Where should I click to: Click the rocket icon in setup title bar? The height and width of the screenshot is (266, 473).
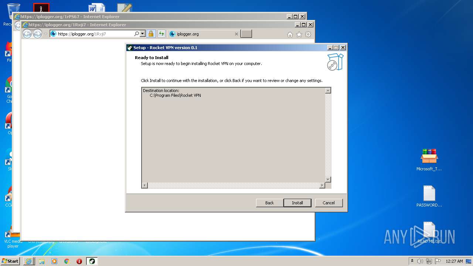(x=130, y=48)
